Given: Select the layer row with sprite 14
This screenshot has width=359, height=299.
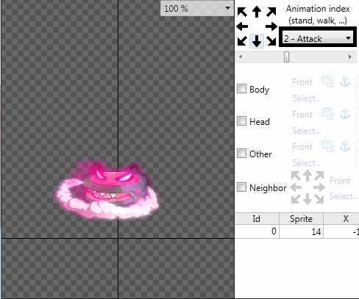Looking at the screenshot, I should point(297,231).
